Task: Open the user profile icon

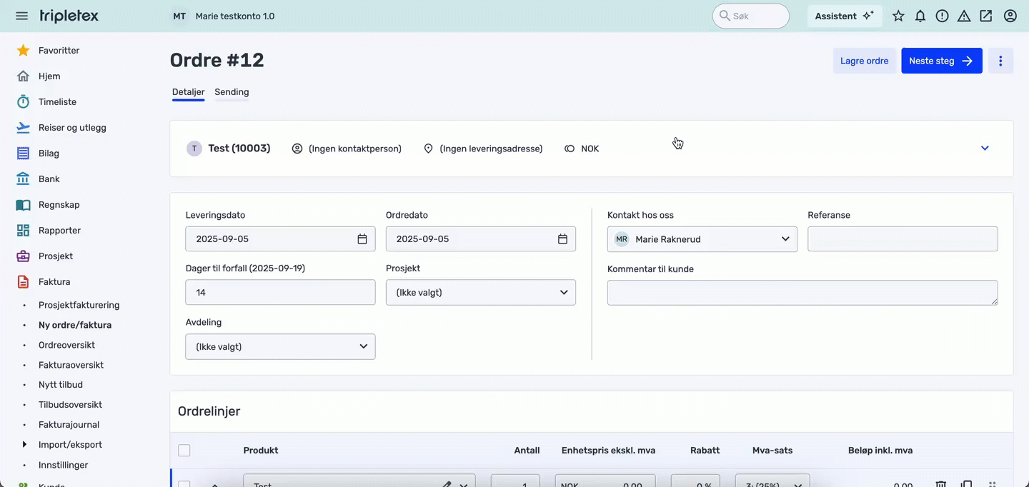Action: [1010, 16]
